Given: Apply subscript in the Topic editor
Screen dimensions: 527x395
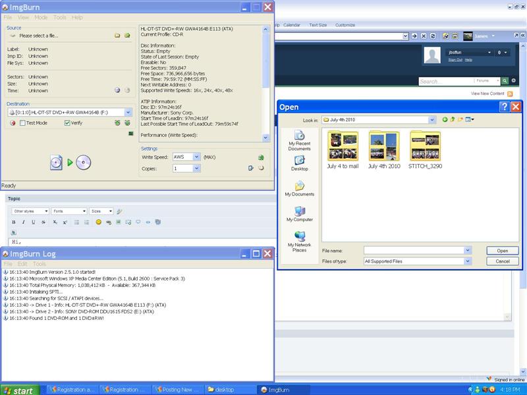Looking at the screenshot, I should click(55, 222).
